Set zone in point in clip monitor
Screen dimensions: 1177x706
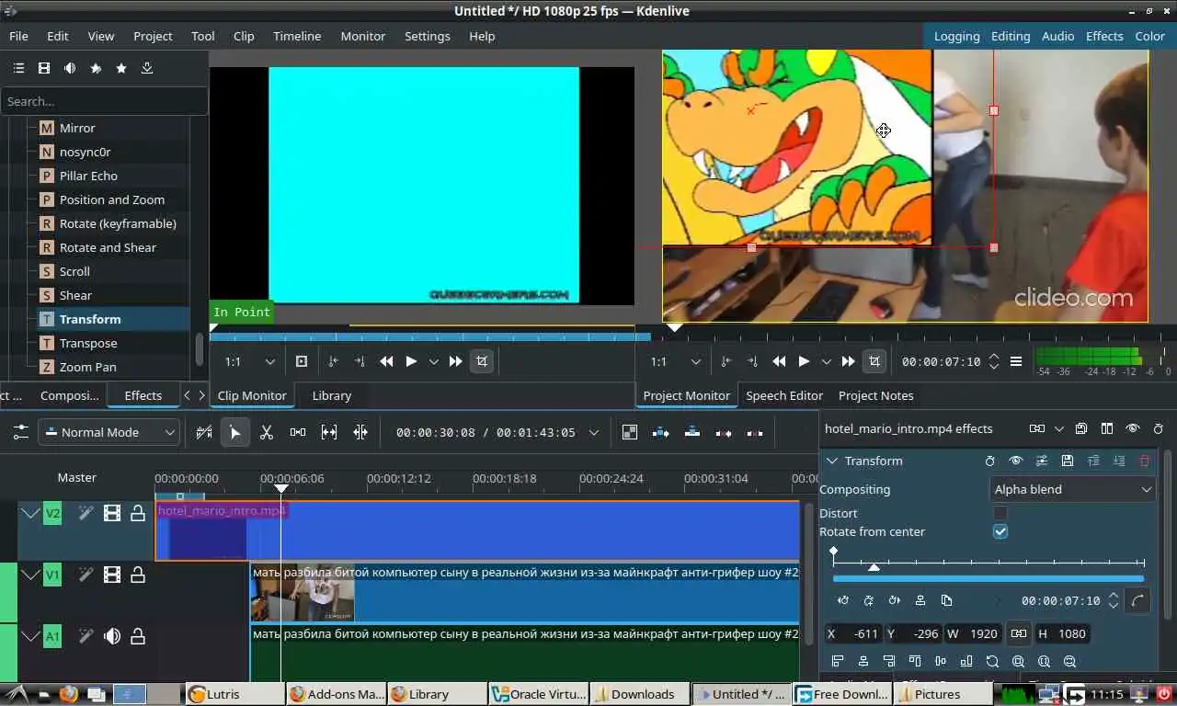coord(333,361)
